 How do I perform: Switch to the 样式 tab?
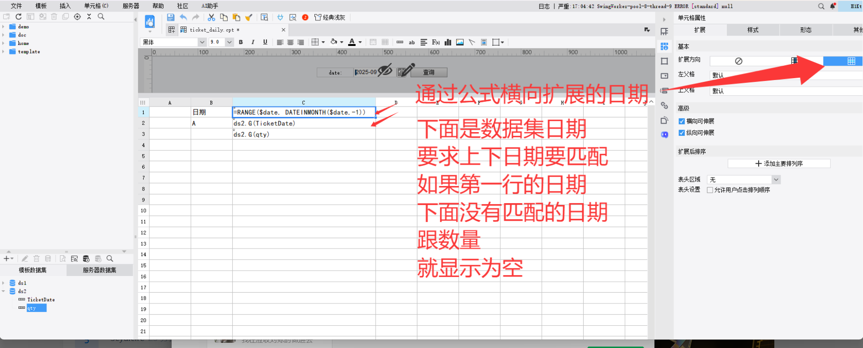click(753, 30)
